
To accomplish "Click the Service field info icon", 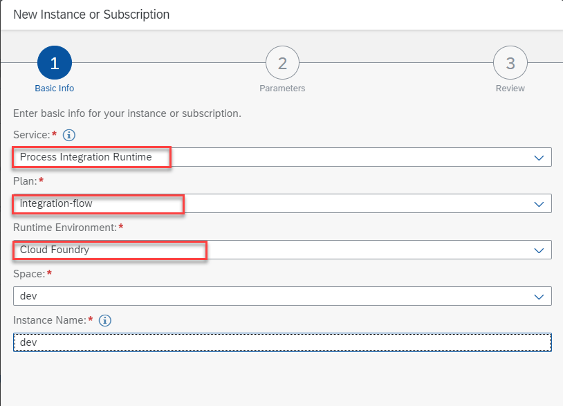I will point(68,135).
